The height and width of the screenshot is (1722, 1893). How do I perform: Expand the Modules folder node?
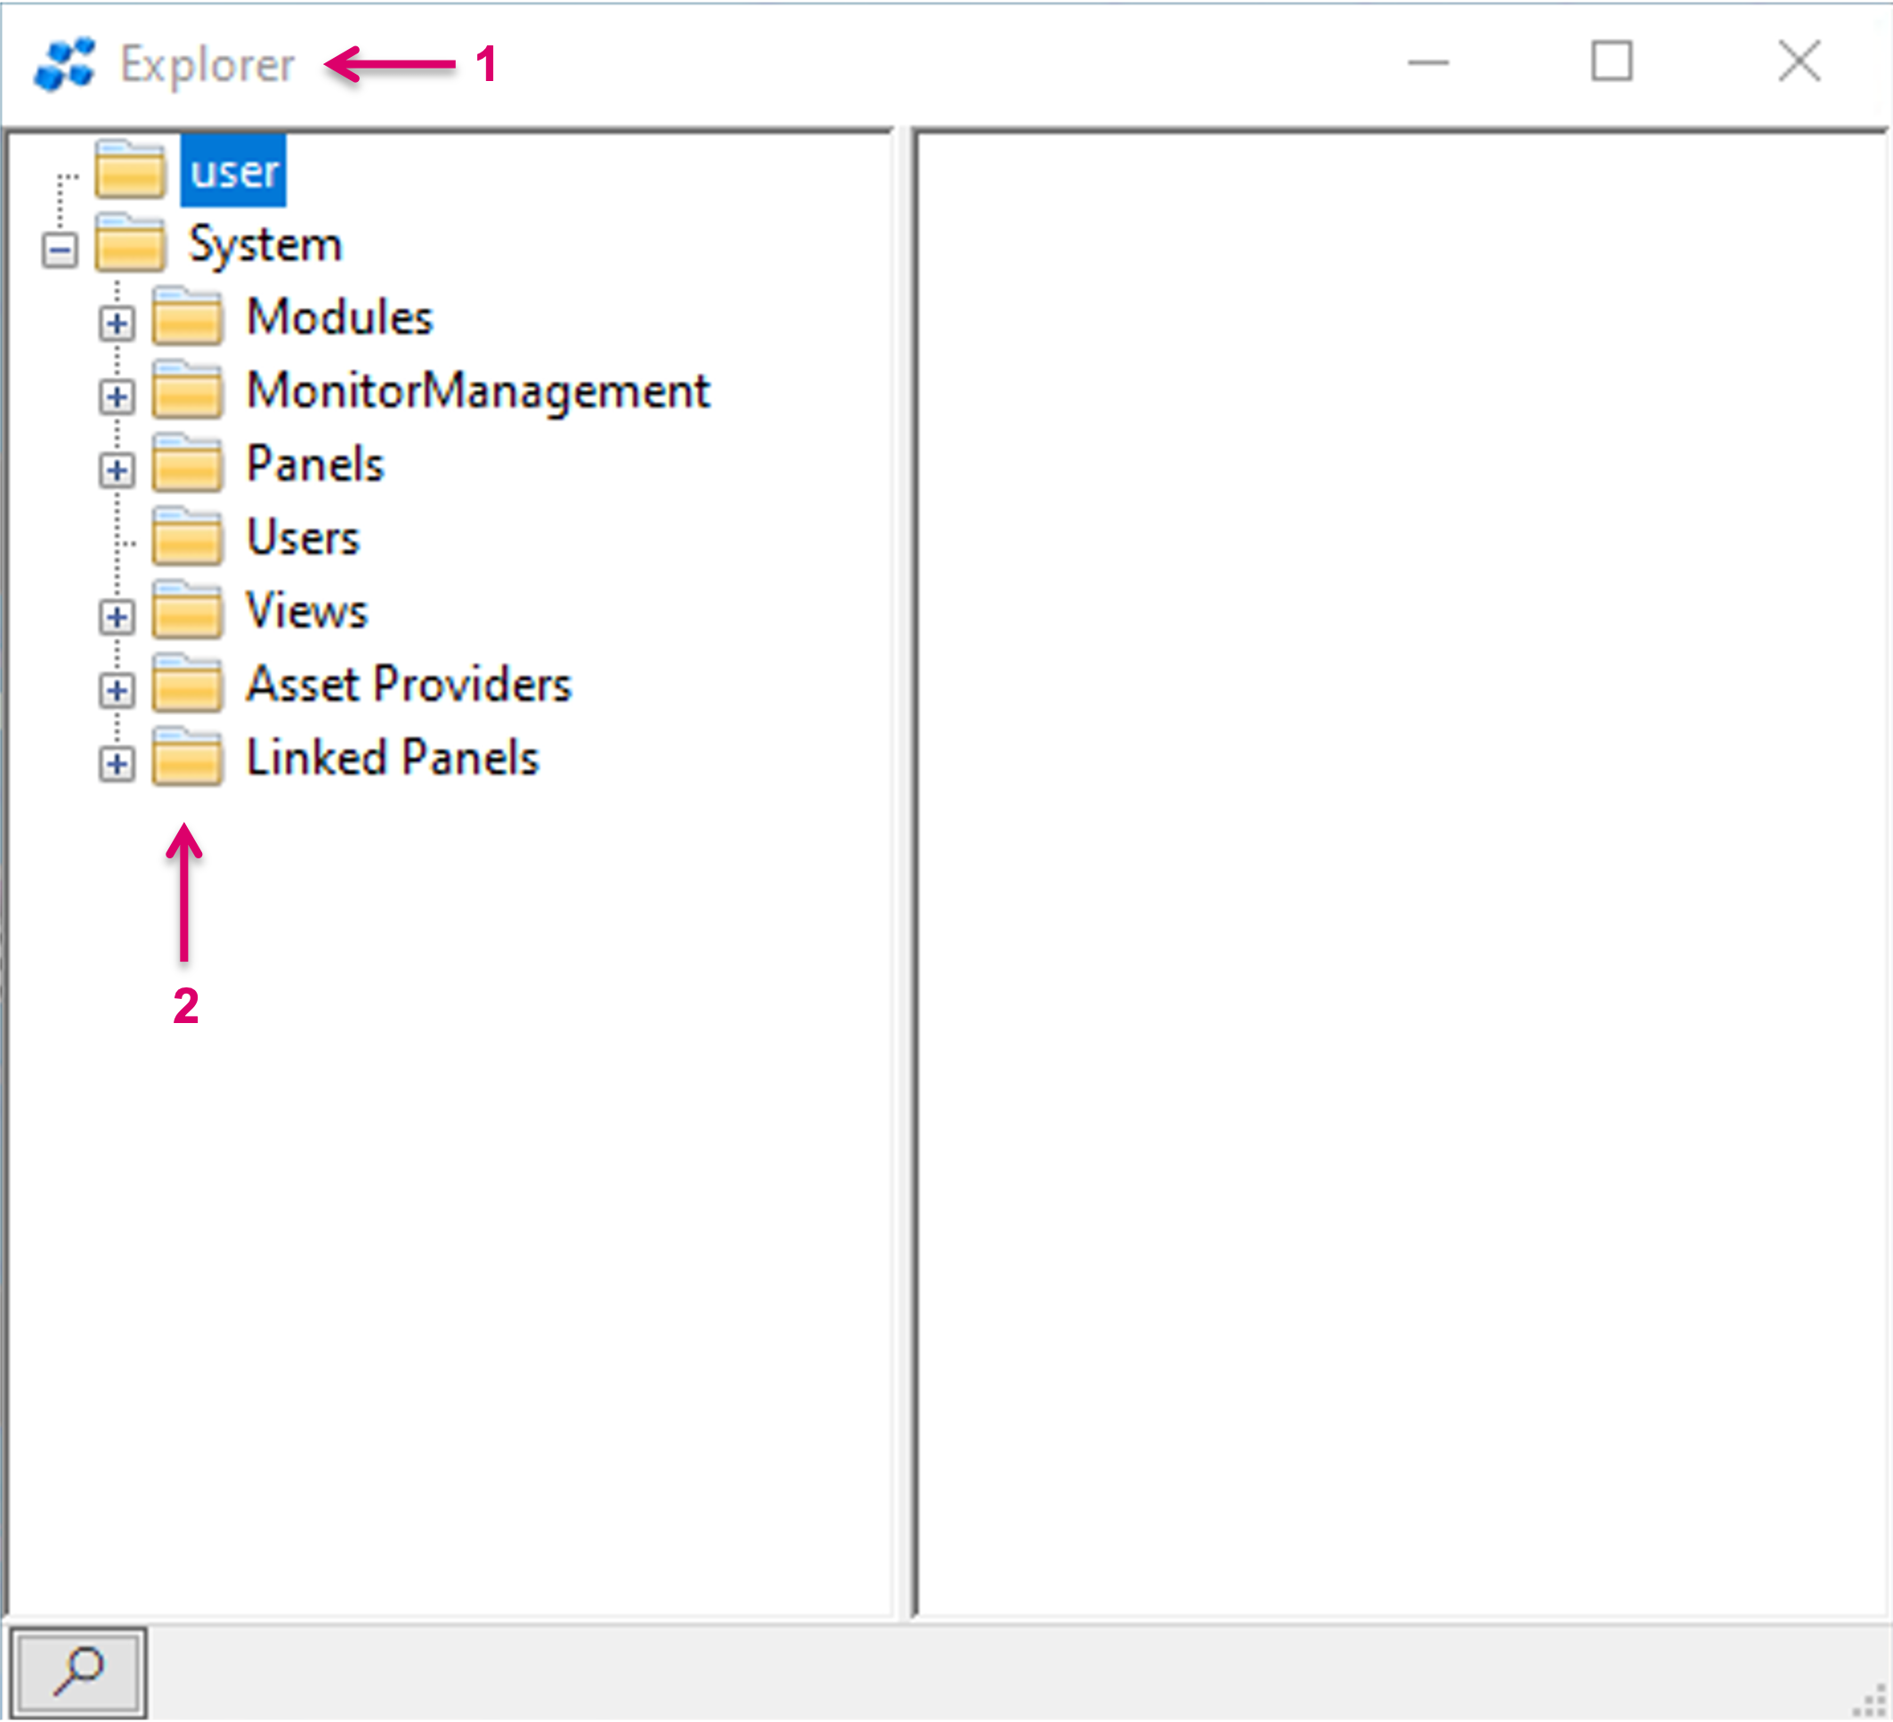pyautogui.click(x=118, y=324)
